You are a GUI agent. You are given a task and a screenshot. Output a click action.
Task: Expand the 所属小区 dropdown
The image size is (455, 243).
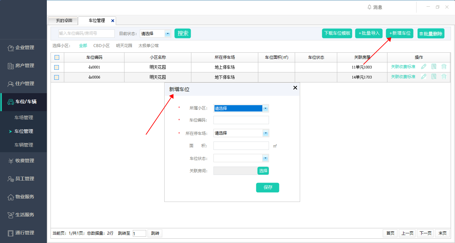click(x=265, y=108)
